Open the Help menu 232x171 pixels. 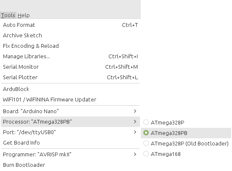[x=24, y=16]
